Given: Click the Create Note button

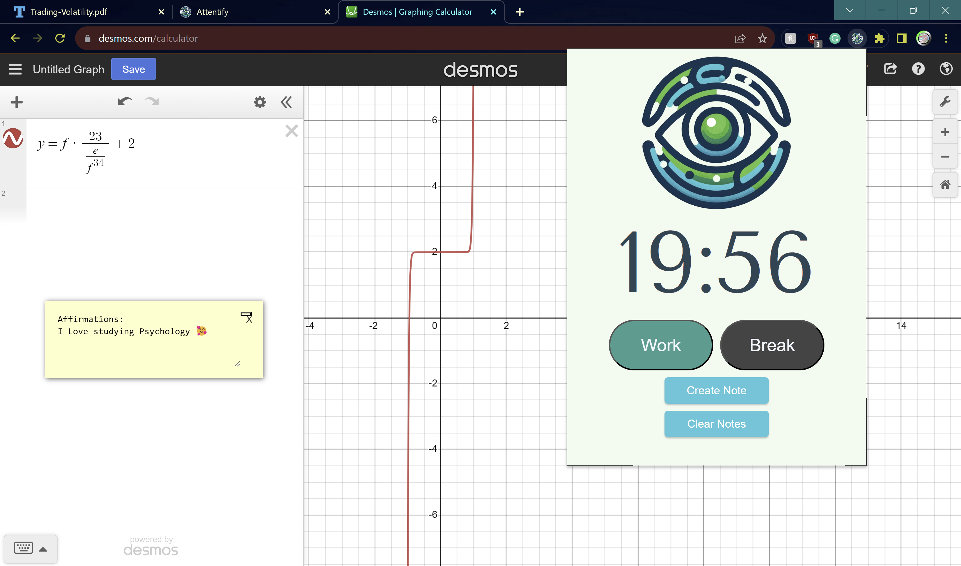Looking at the screenshot, I should click(716, 390).
